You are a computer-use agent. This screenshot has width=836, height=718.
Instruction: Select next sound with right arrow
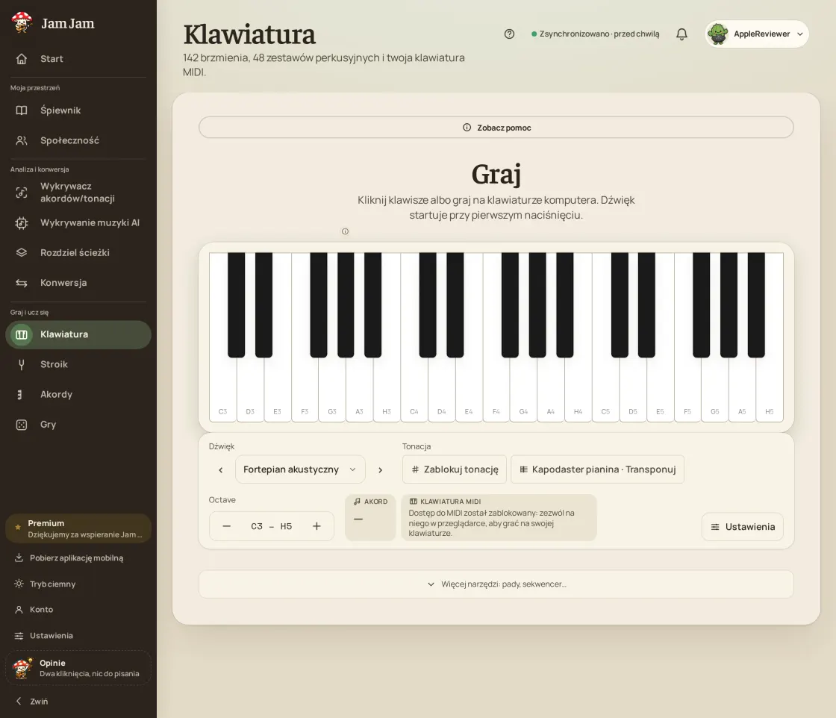(x=380, y=469)
